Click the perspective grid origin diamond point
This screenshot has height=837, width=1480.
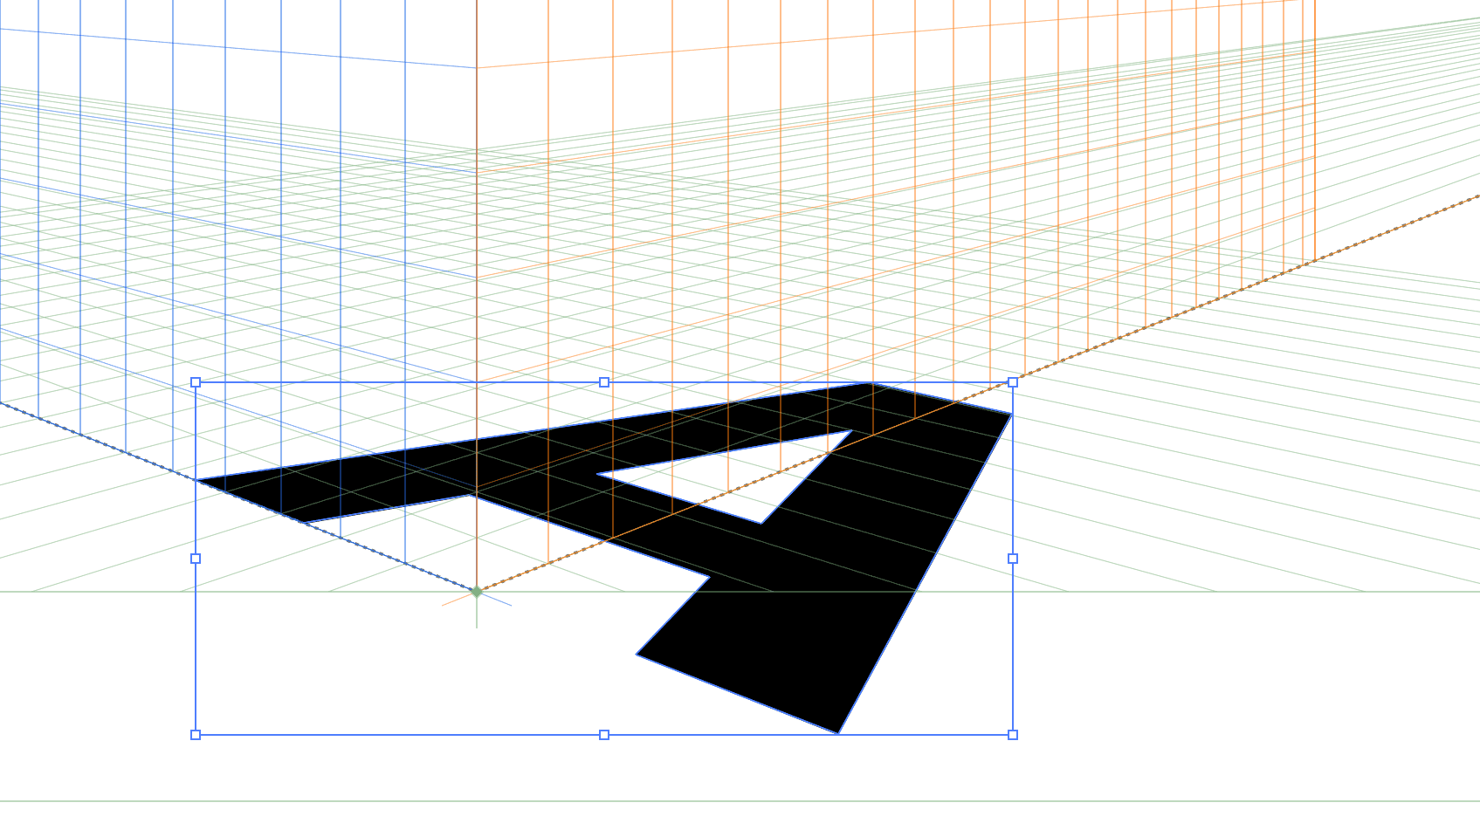tap(477, 592)
